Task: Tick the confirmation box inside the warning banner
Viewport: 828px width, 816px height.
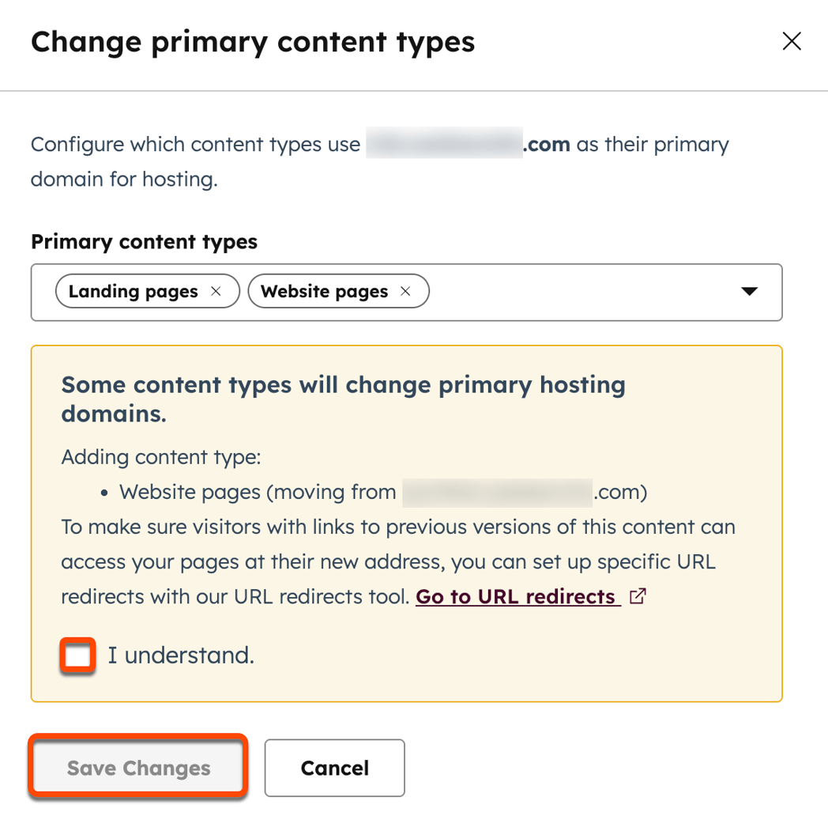Action: (x=76, y=655)
